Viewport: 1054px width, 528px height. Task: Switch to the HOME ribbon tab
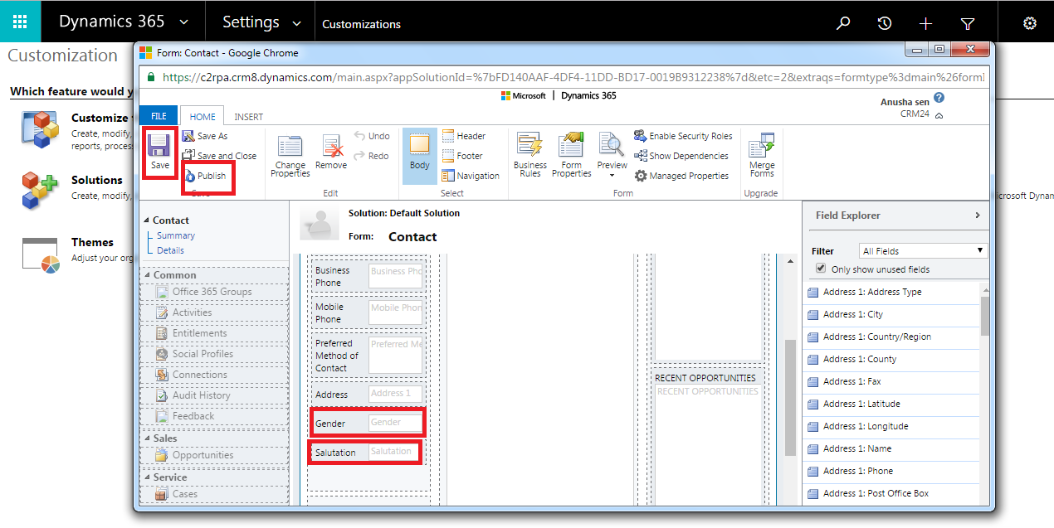coord(203,117)
